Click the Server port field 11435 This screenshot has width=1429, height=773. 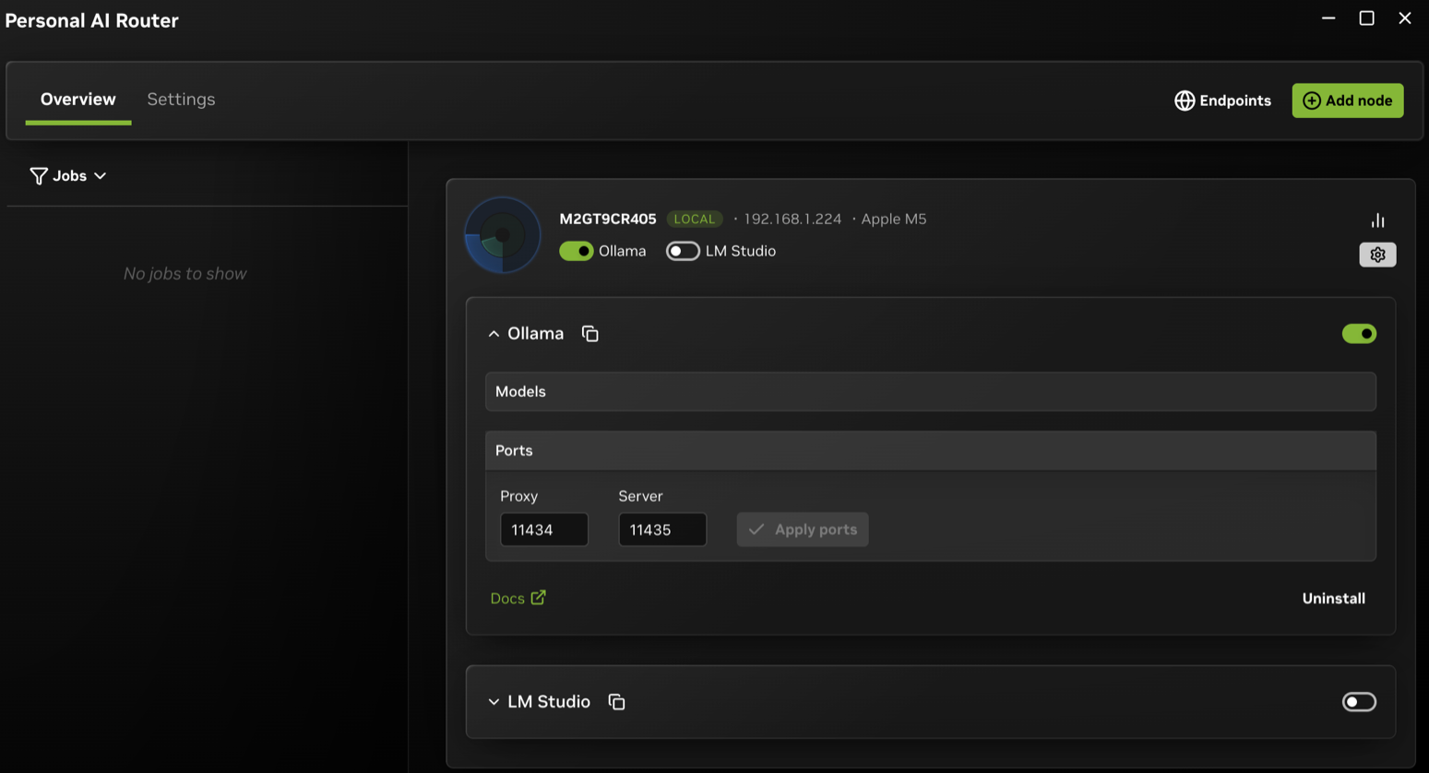(662, 529)
